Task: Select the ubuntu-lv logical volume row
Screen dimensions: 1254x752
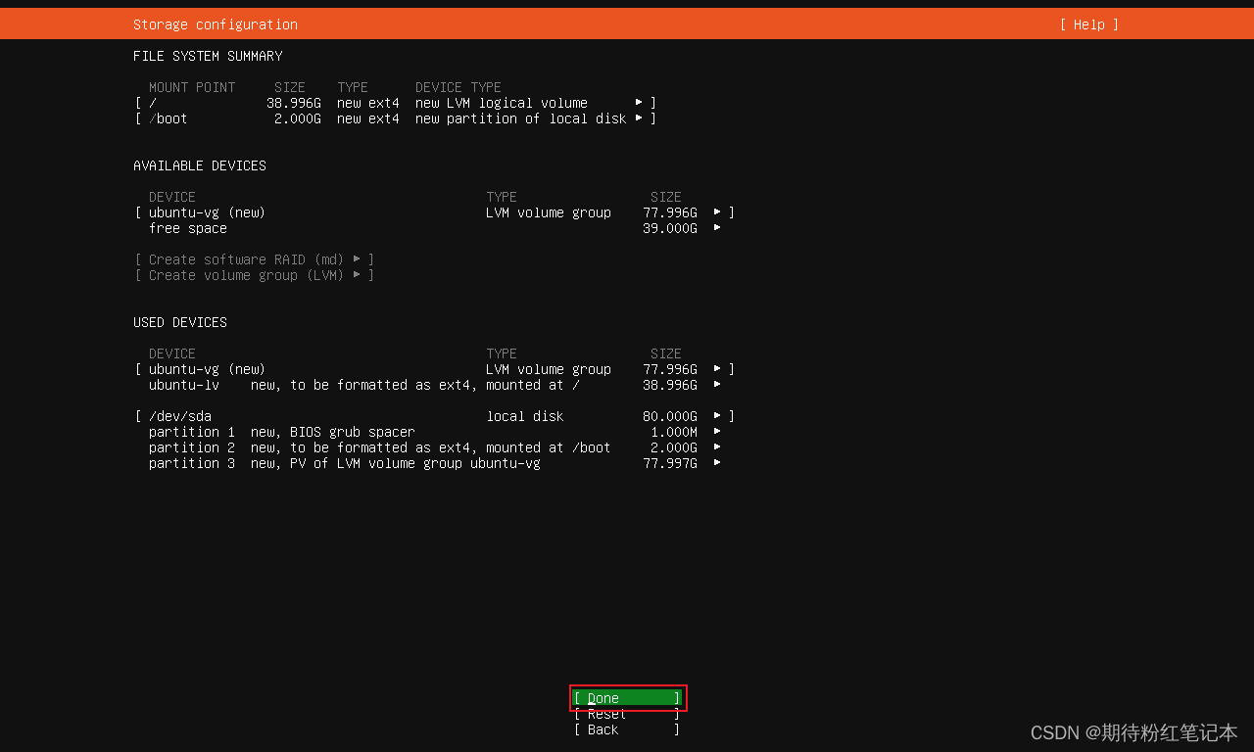Action: tap(435, 385)
